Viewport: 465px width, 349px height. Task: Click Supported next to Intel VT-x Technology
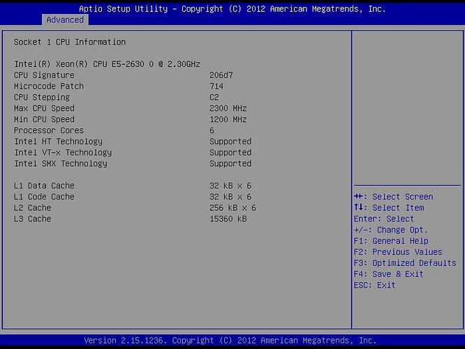[230, 152]
